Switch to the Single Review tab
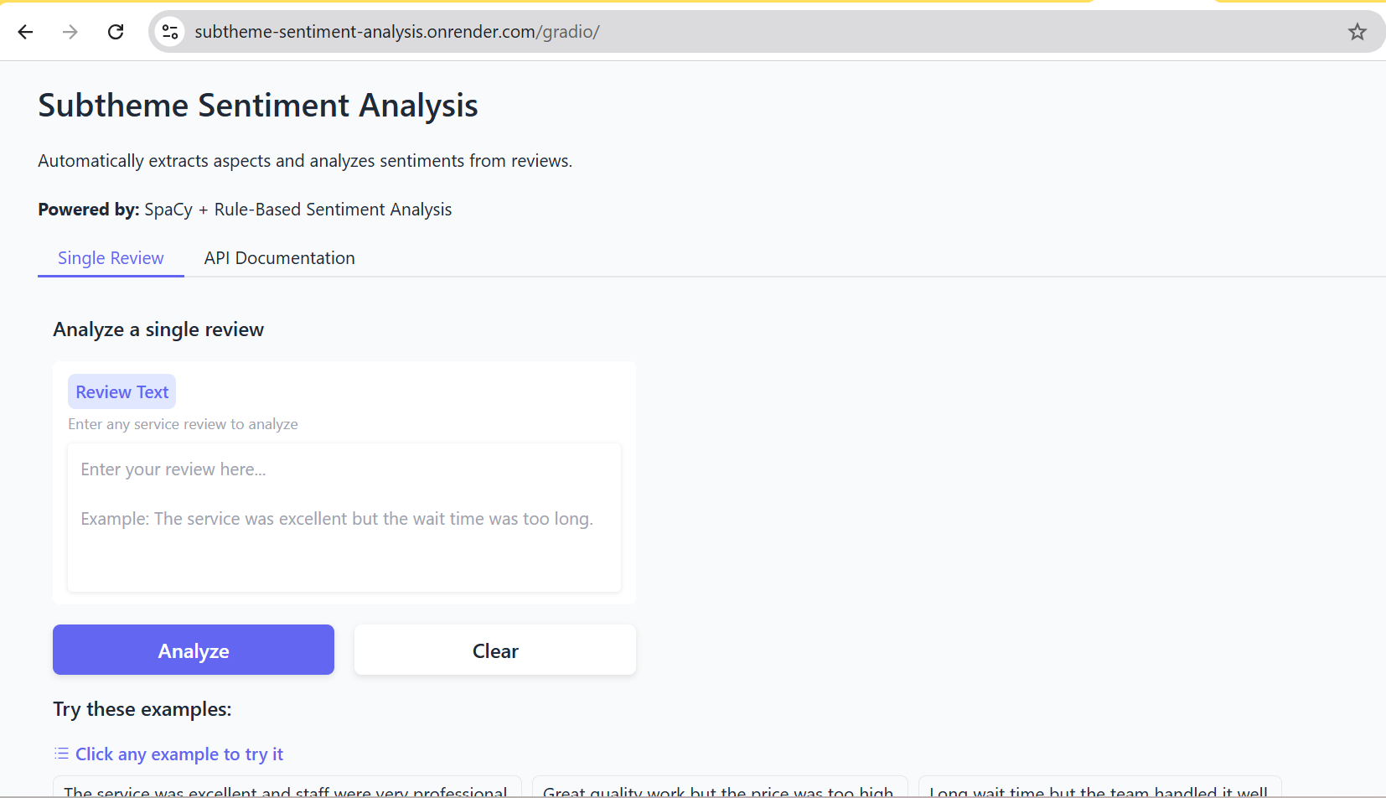 click(x=111, y=258)
